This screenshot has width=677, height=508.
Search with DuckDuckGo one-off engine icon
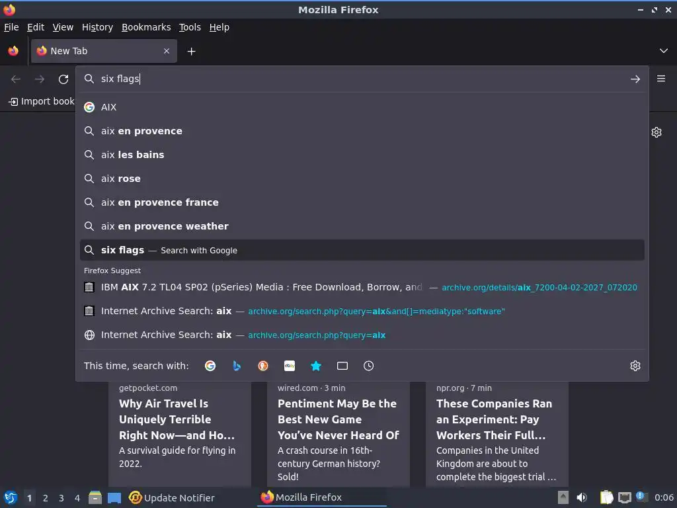click(263, 366)
